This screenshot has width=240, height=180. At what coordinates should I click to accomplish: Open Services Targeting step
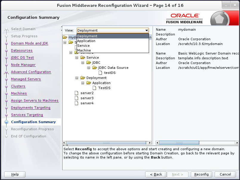click(27, 115)
